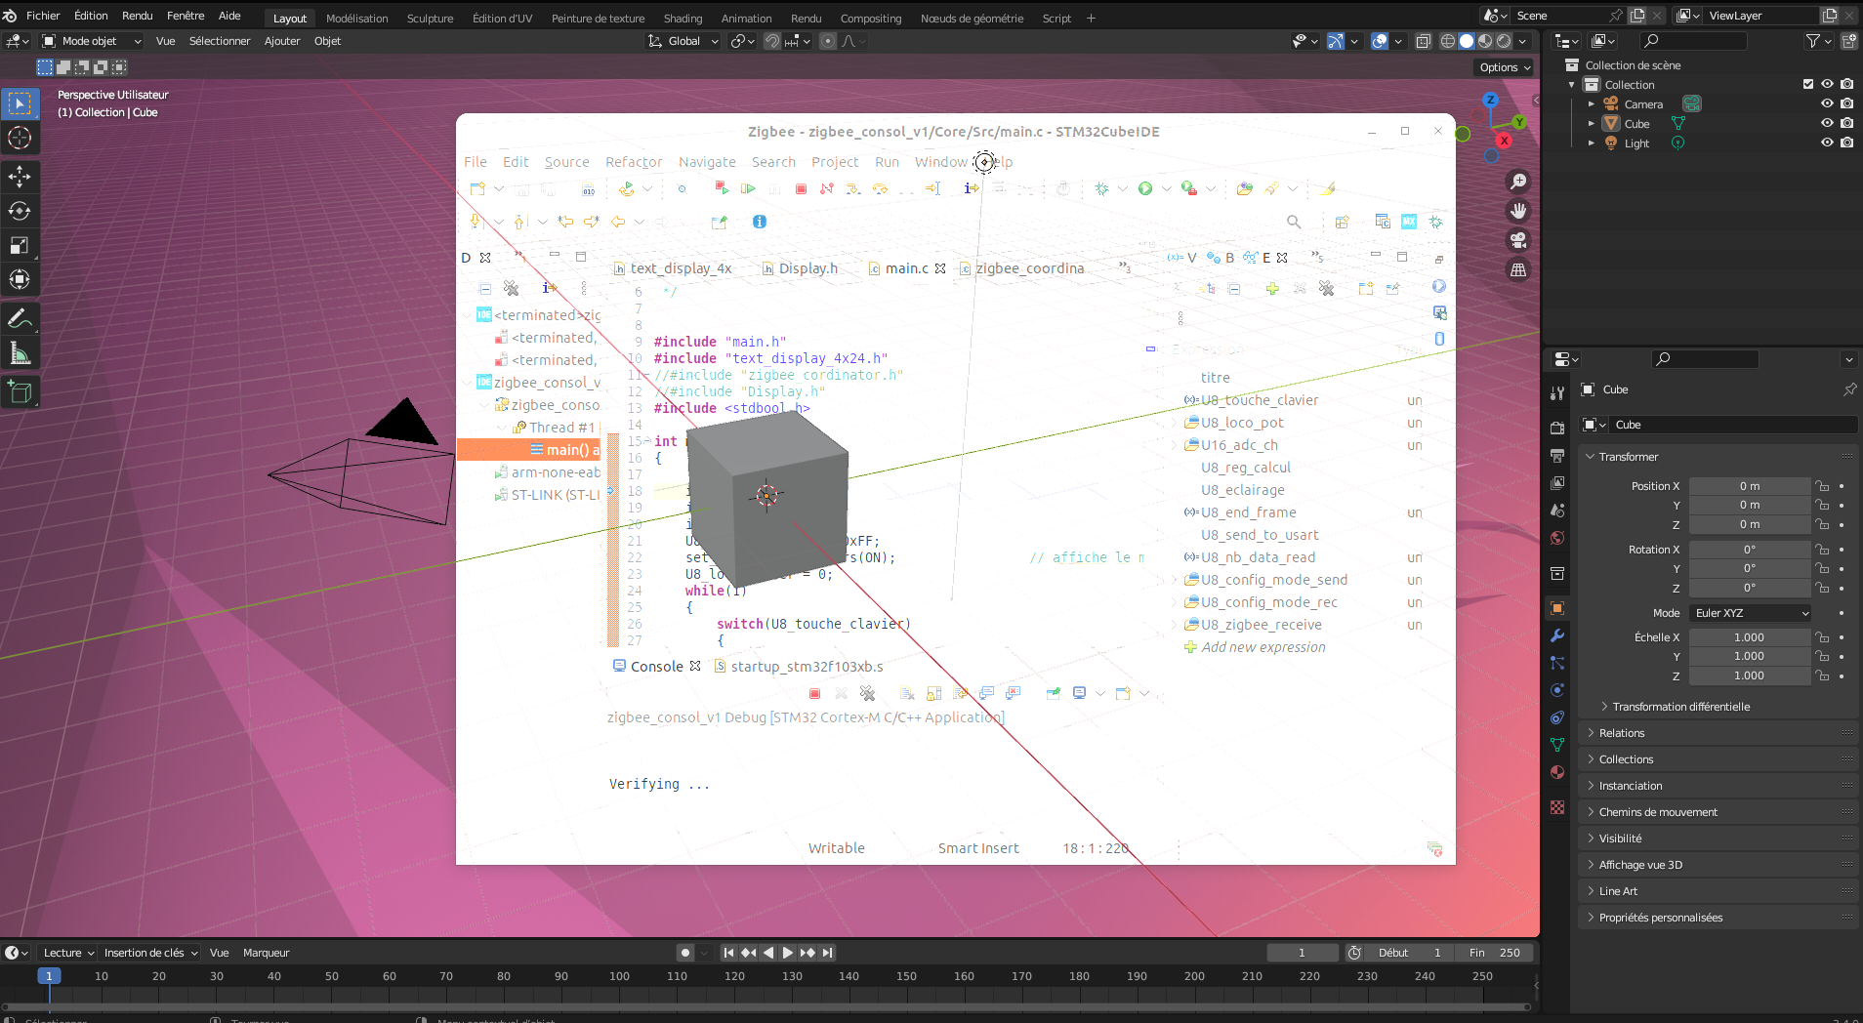Pick the Measure ruler tool
Screen dimensions: 1863x1023
coord(20,353)
